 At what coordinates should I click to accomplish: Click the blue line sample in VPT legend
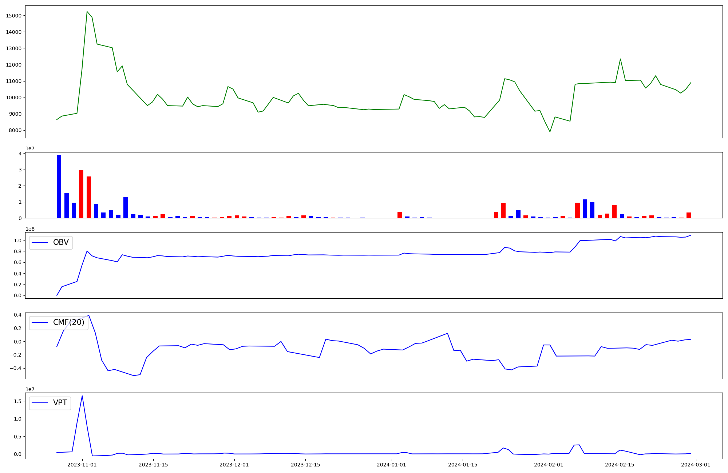[x=40, y=403]
